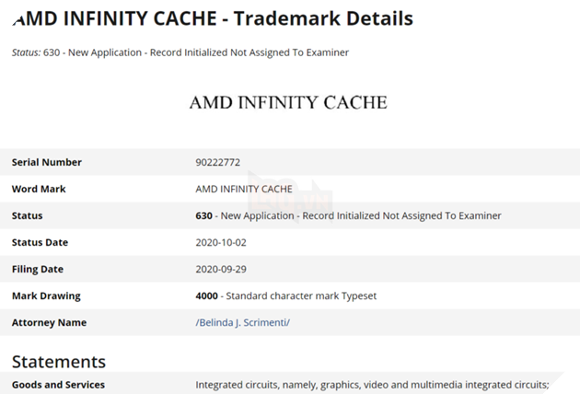Select the serial number value 90222772
The height and width of the screenshot is (394, 580).
218,162
